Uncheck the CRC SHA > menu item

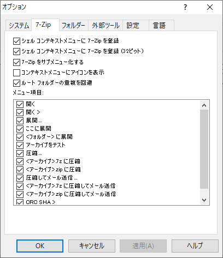[x=20, y=202]
